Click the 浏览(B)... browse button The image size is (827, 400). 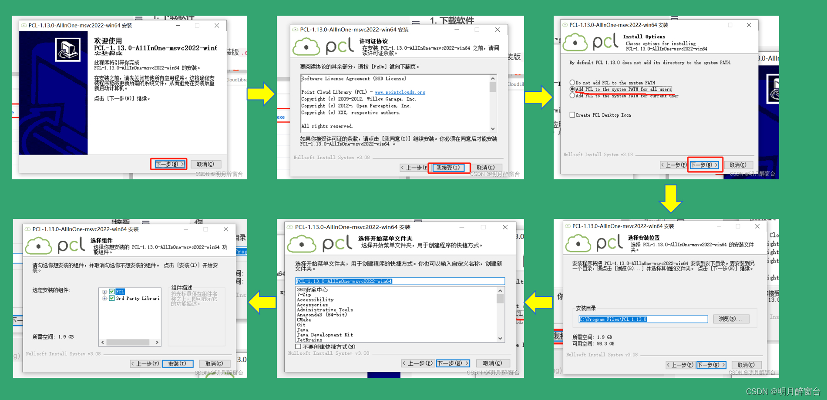pyautogui.click(x=731, y=319)
